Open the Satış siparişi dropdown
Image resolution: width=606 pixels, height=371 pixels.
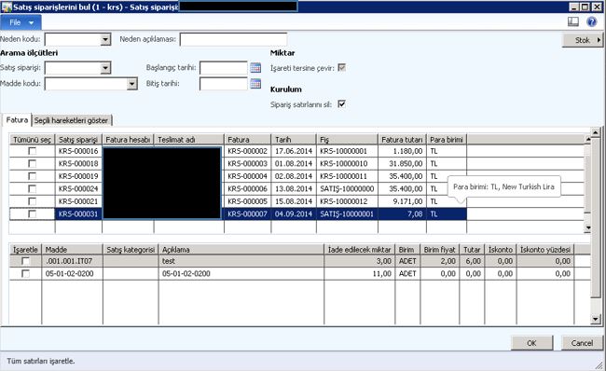[x=105, y=68]
